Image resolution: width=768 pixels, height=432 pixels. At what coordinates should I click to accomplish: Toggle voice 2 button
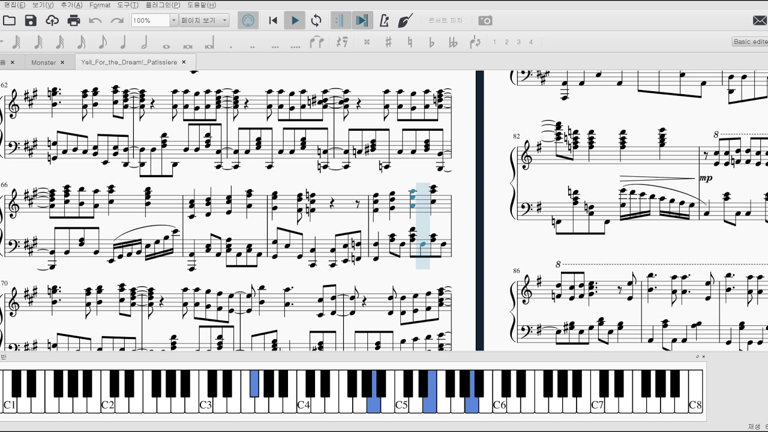pos(506,42)
